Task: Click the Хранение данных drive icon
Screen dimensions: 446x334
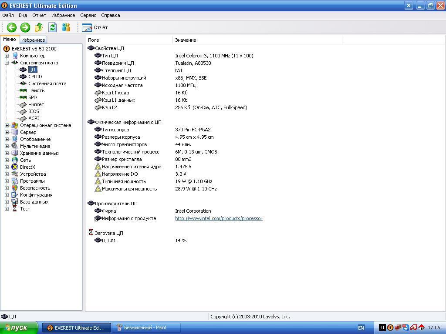Action: 15,153
